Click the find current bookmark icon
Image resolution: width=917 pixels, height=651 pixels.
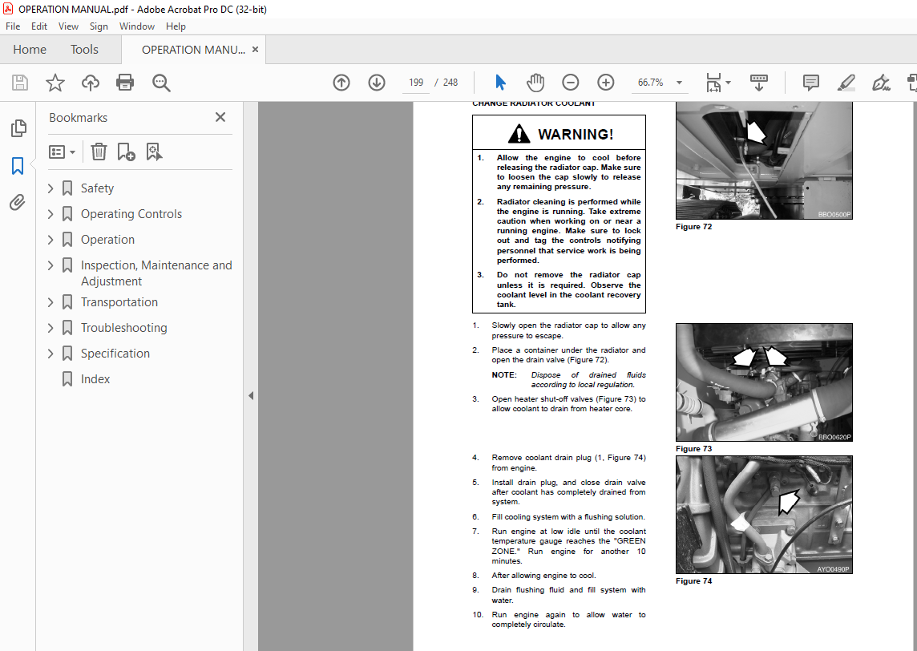coord(154,152)
